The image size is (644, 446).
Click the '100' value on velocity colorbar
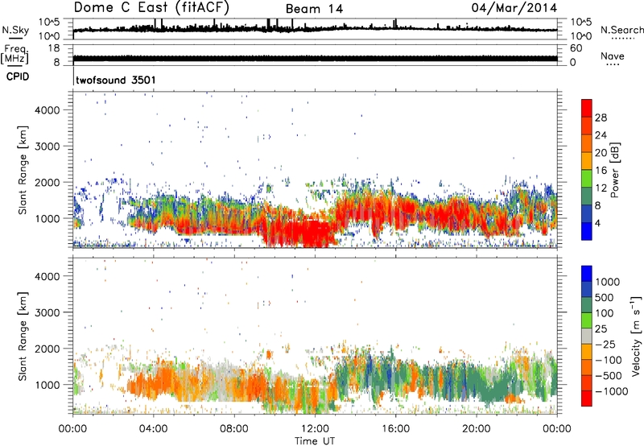click(605, 313)
